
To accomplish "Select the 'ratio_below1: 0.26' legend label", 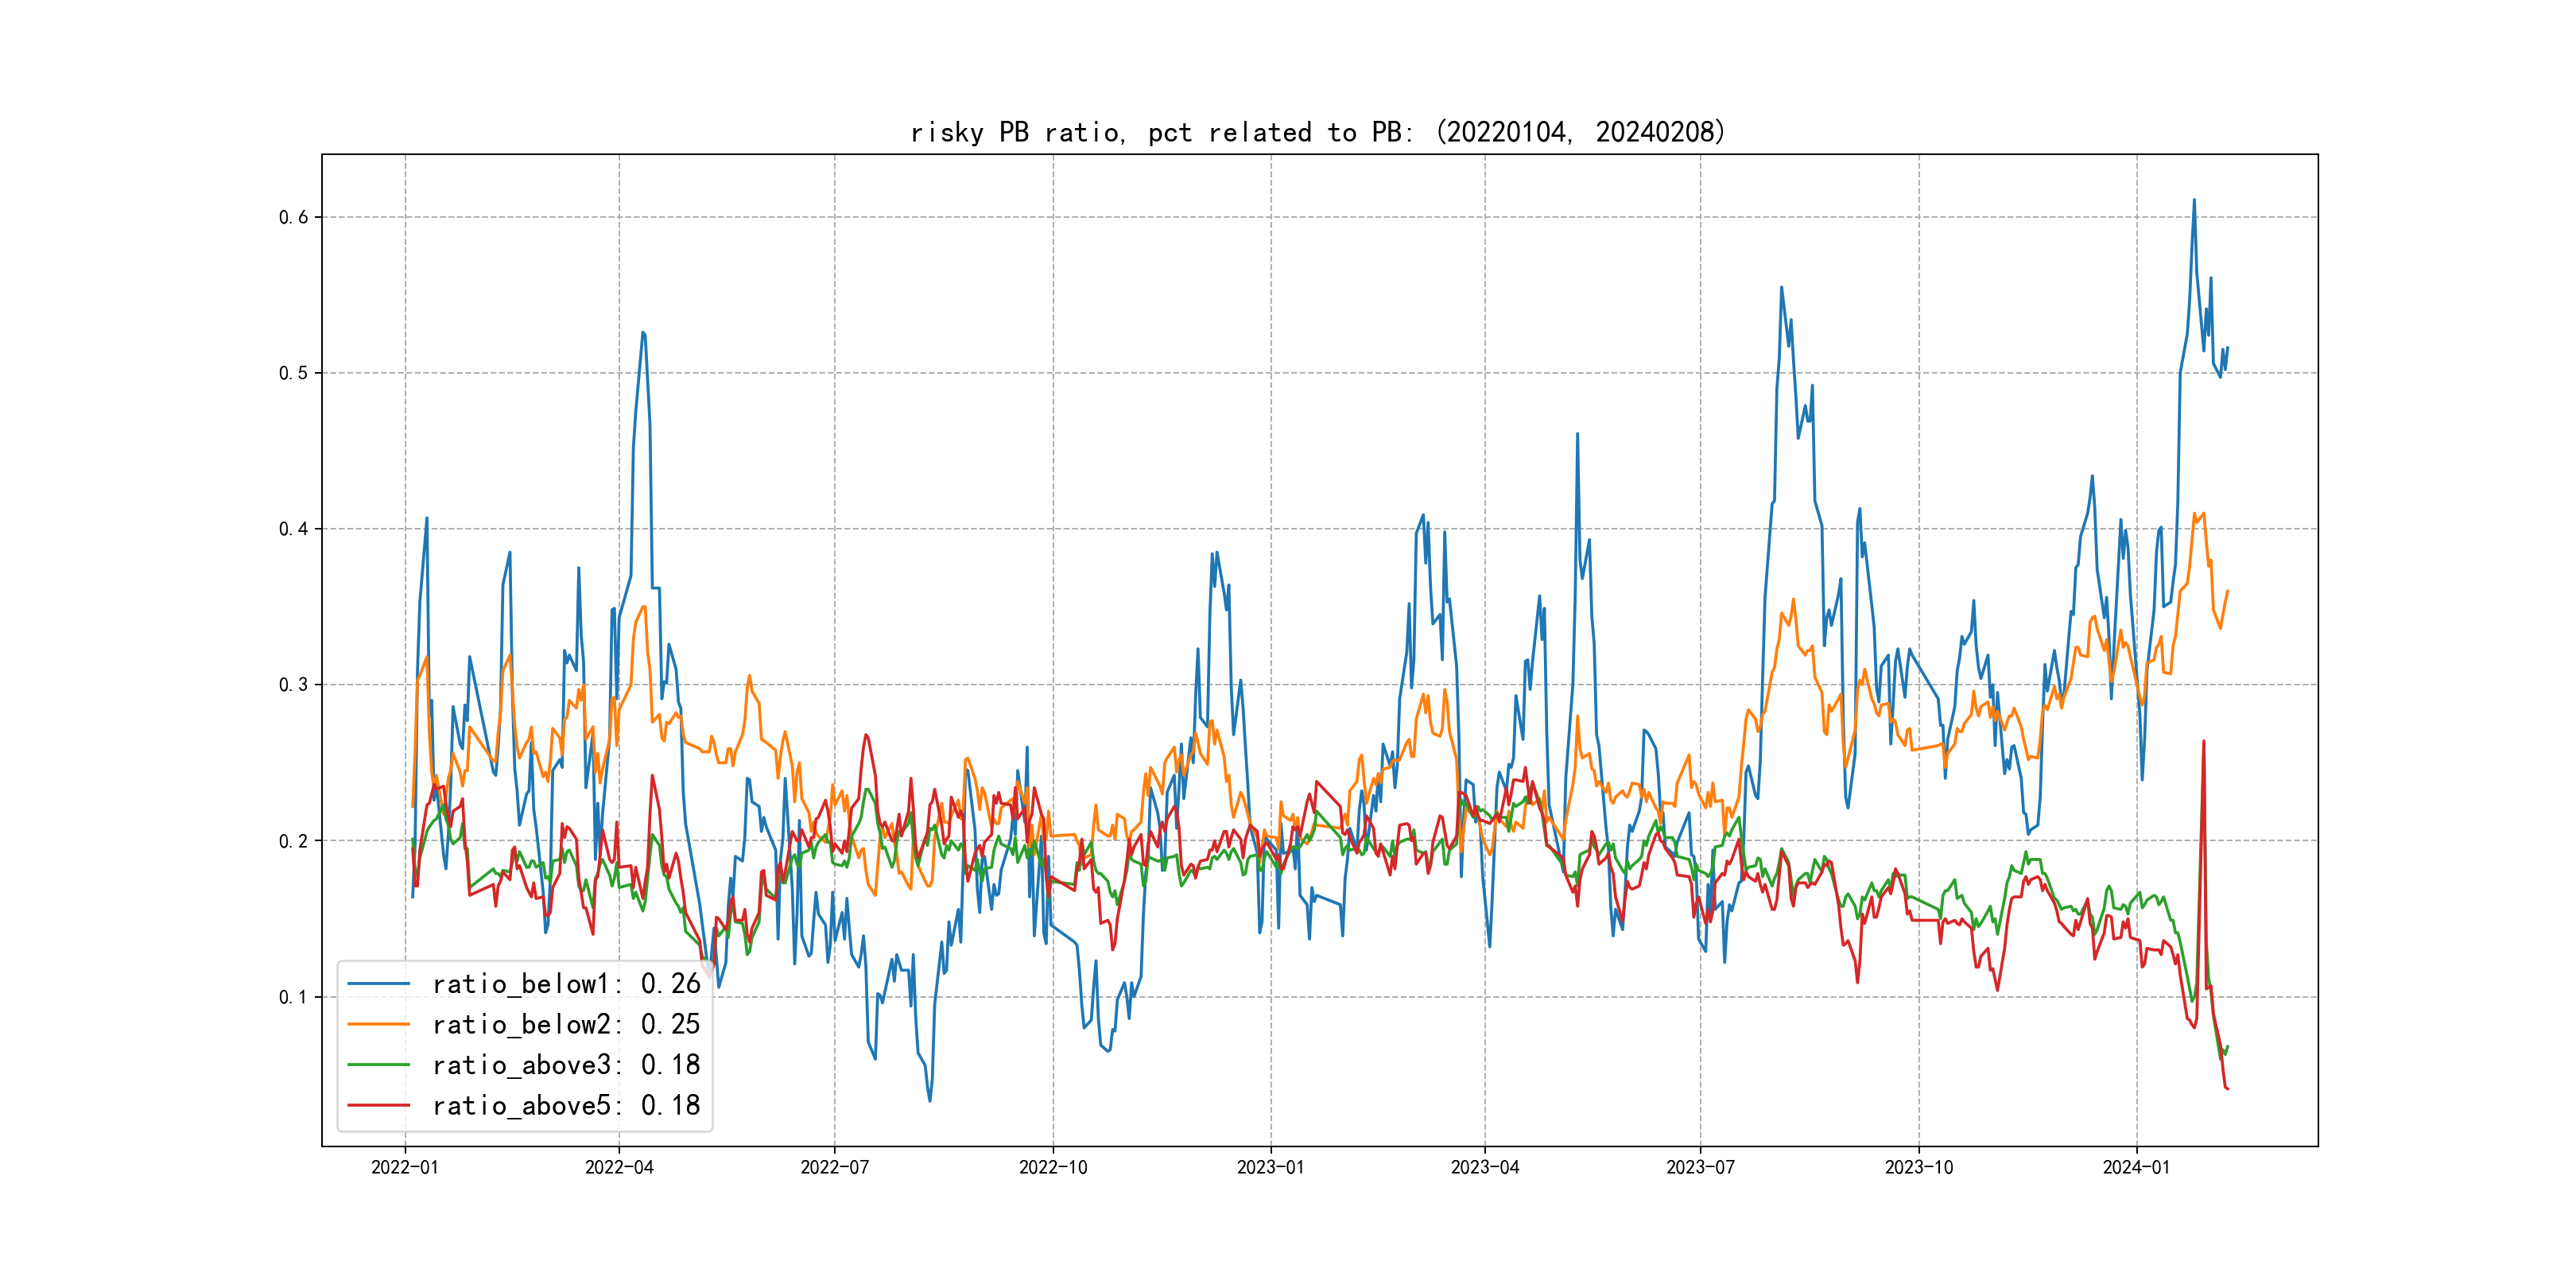I will pyautogui.click(x=566, y=984).
